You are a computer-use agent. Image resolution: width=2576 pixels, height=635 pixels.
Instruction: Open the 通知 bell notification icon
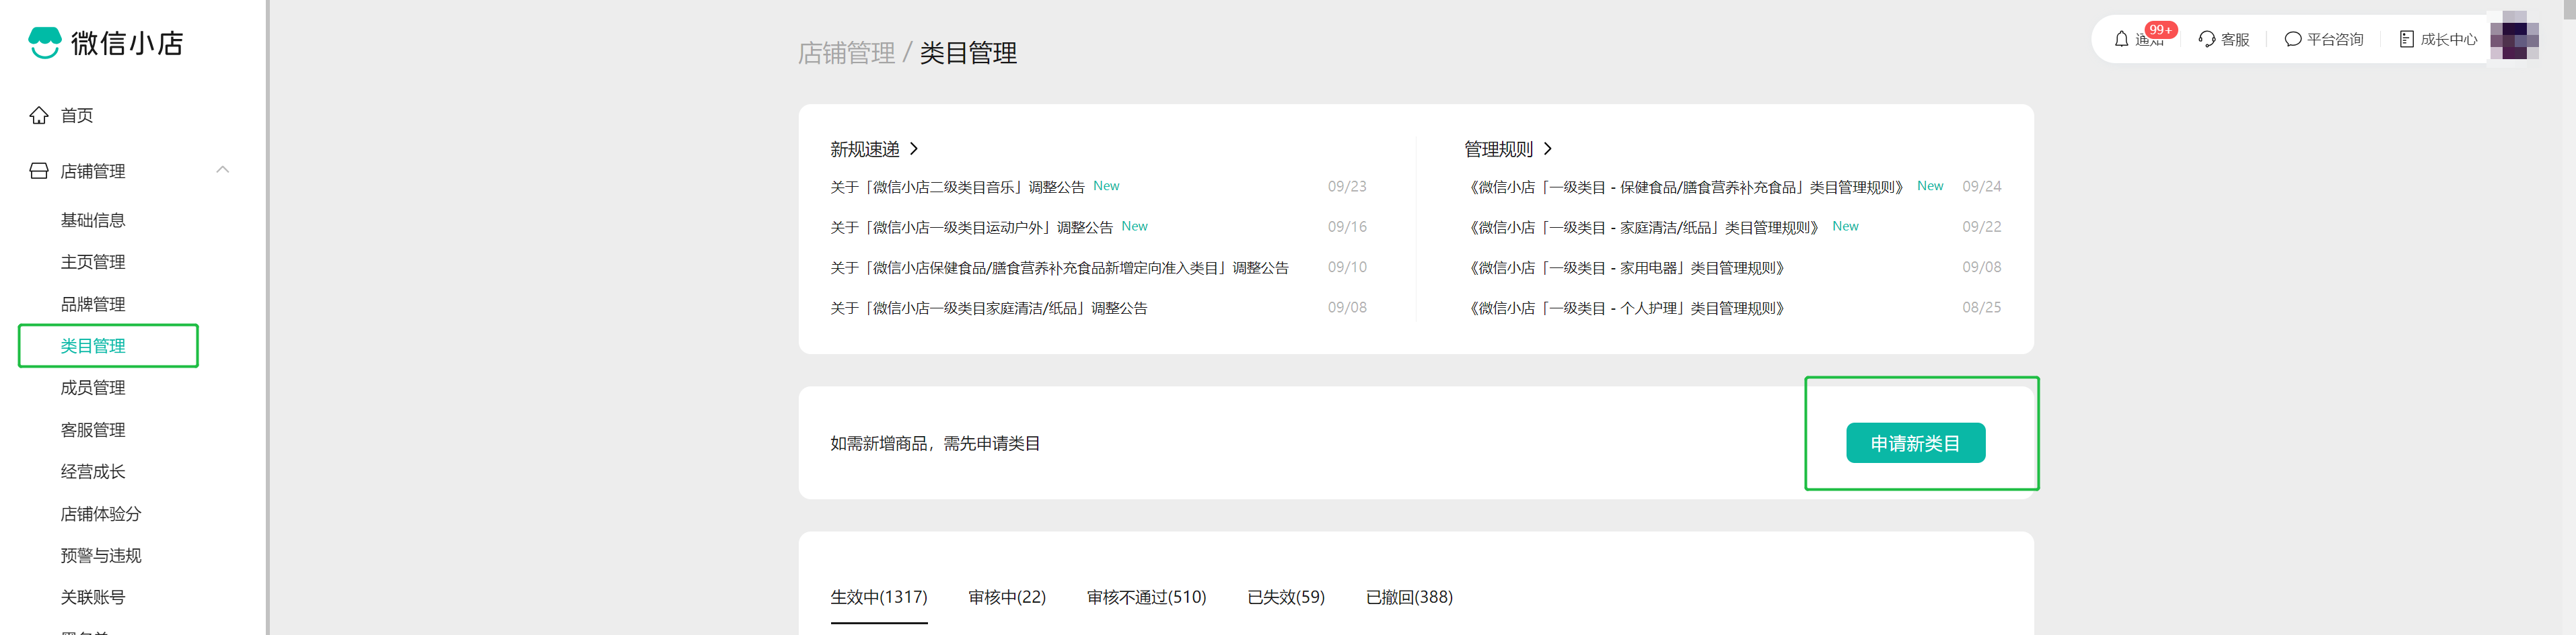(2121, 39)
